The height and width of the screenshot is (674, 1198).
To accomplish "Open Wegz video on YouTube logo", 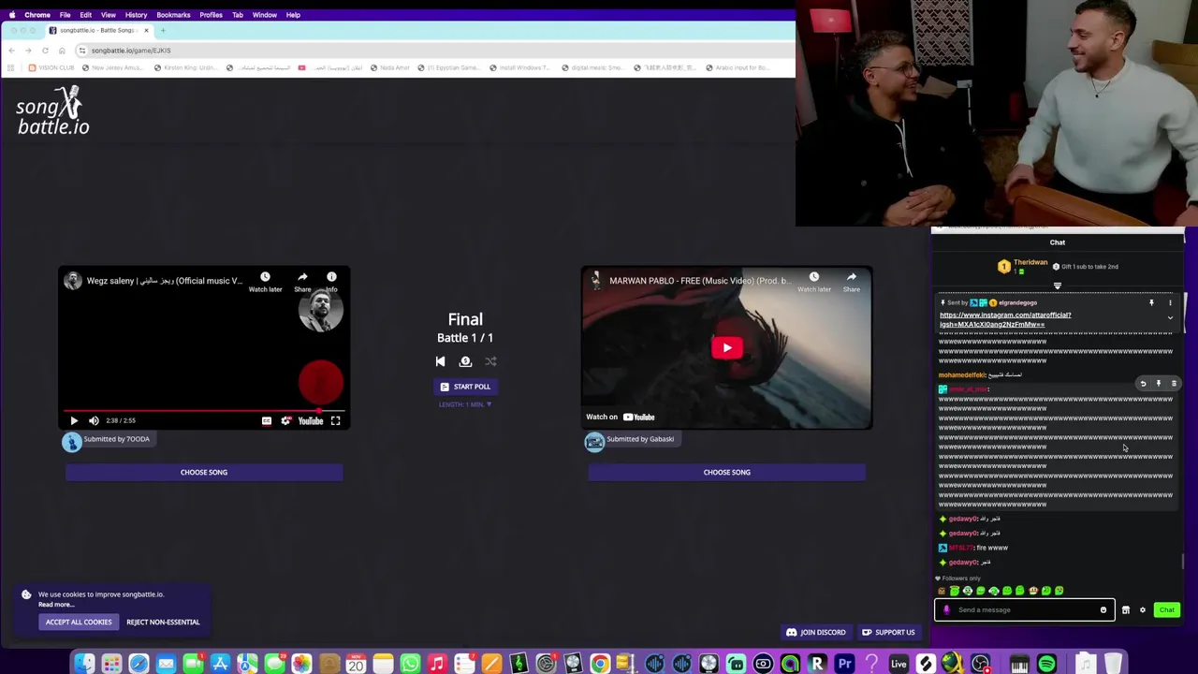I will coord(311,420).
